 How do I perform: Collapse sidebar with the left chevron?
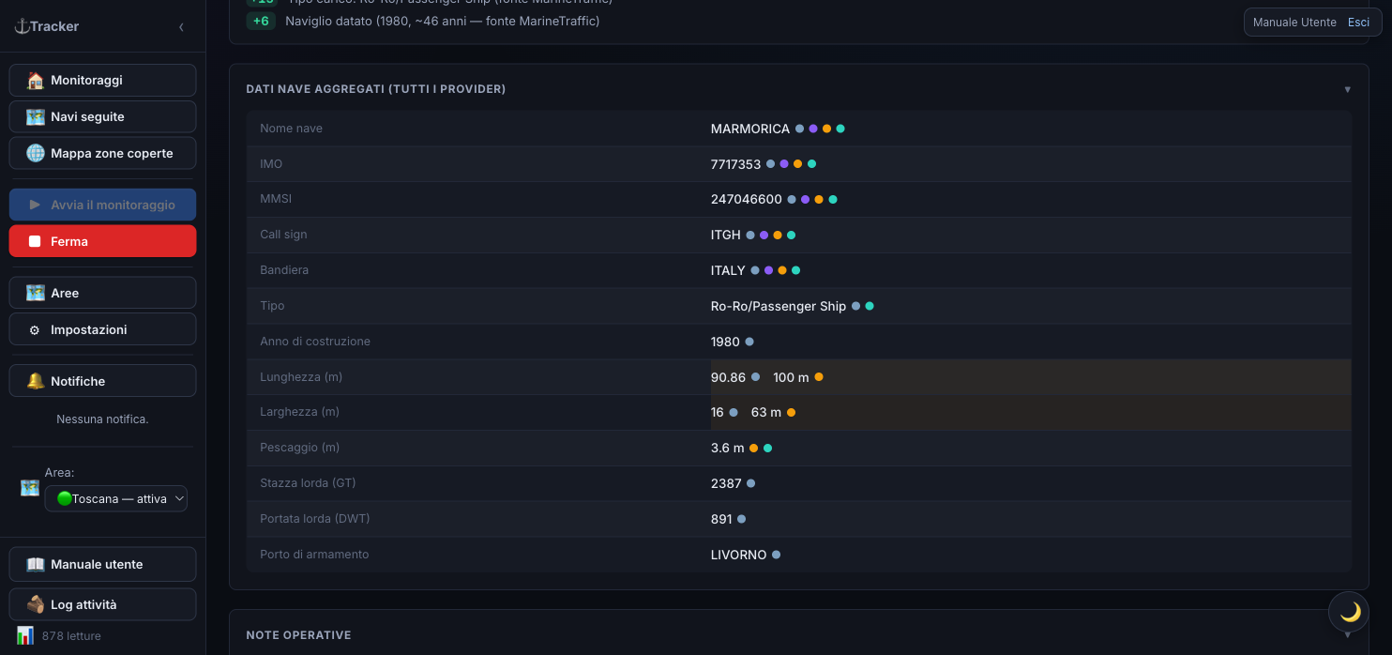(181, 27)
